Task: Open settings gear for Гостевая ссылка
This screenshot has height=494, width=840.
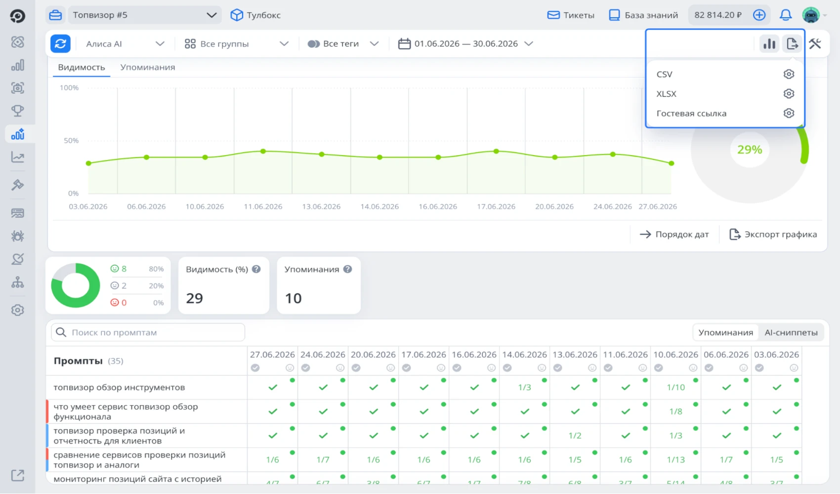Action: [789, 113]
